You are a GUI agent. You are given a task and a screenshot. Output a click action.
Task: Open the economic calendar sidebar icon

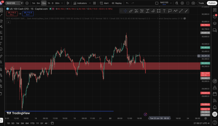215,94
